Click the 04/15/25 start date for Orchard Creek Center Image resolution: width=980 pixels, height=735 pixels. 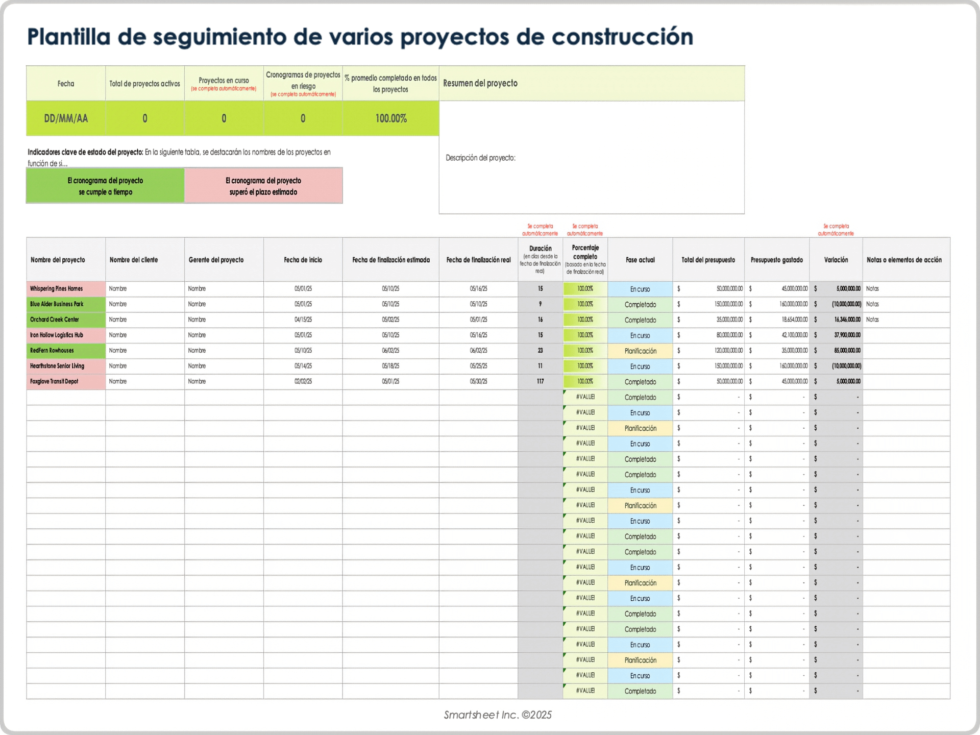tap(303, 320)
